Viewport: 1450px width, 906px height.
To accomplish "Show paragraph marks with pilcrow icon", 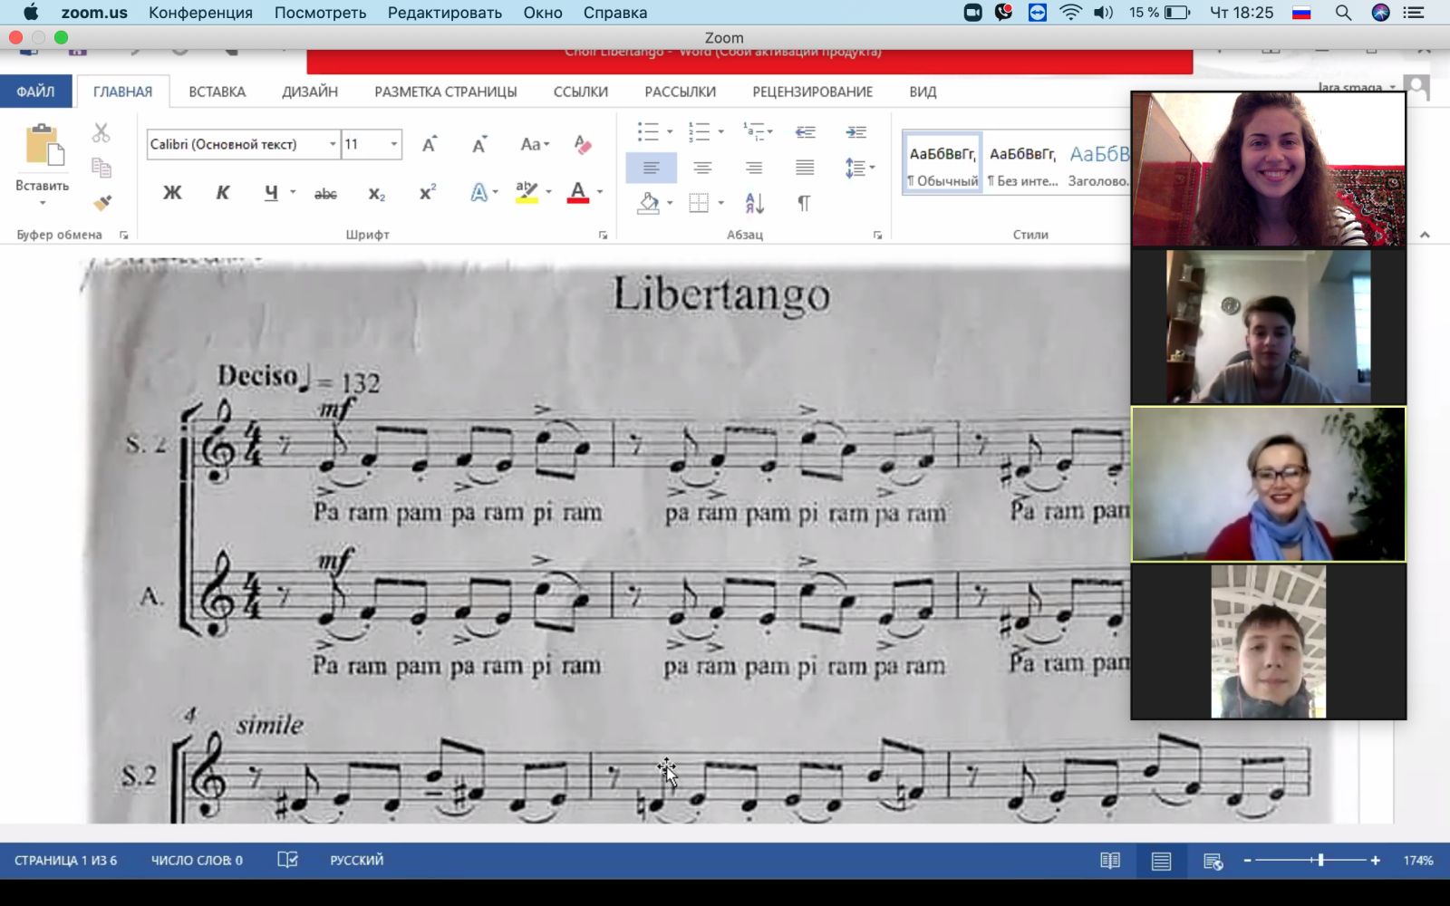I will pos(804,203).
